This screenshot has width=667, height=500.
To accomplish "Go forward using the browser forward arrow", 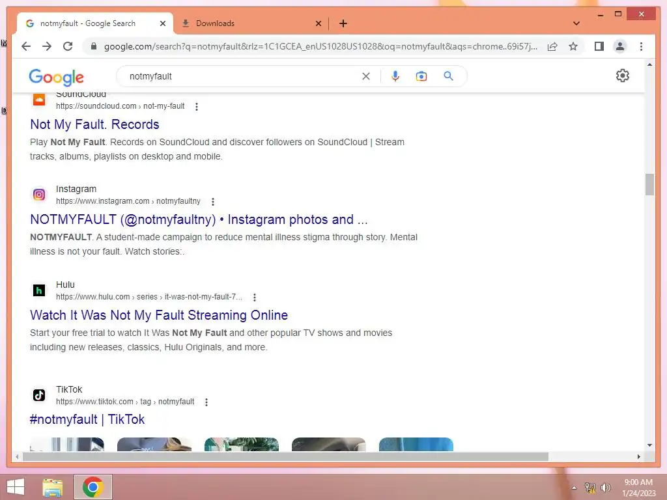I will click(47, 46).
